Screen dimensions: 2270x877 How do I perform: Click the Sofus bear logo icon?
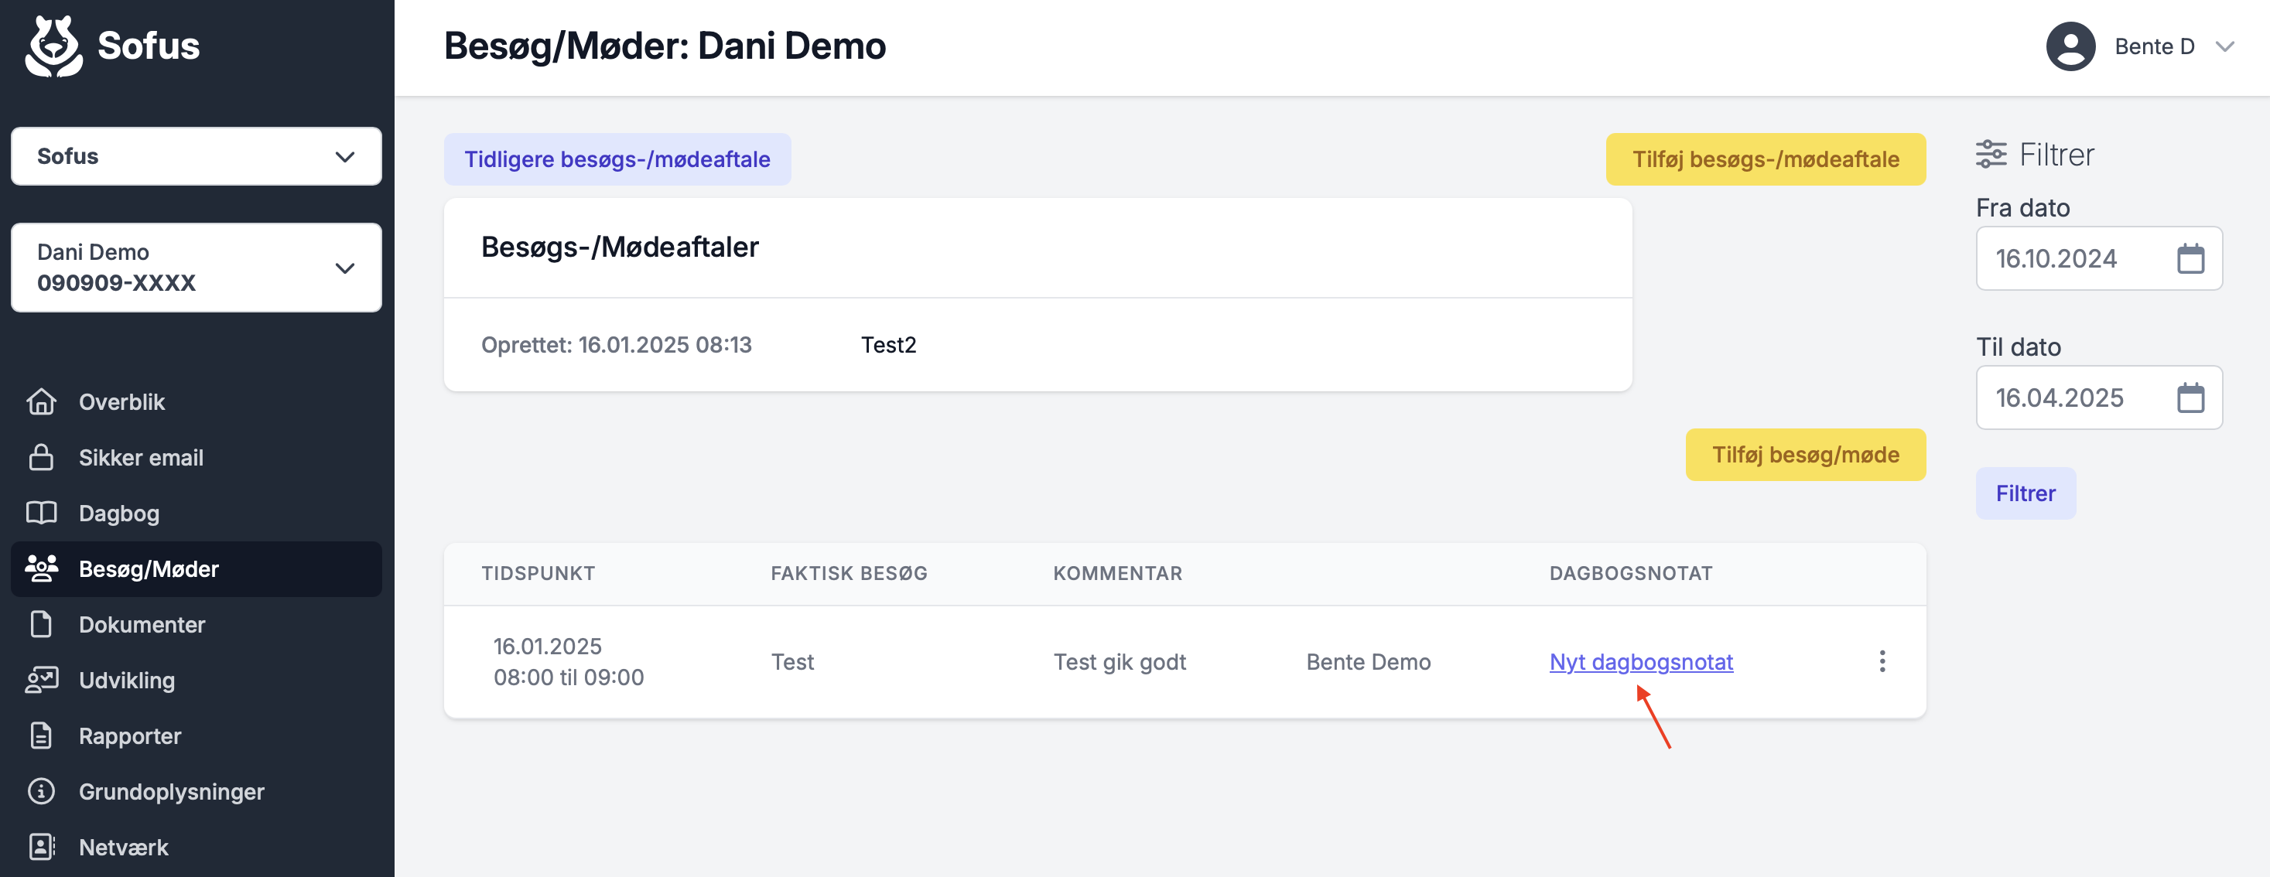point(53,46)
